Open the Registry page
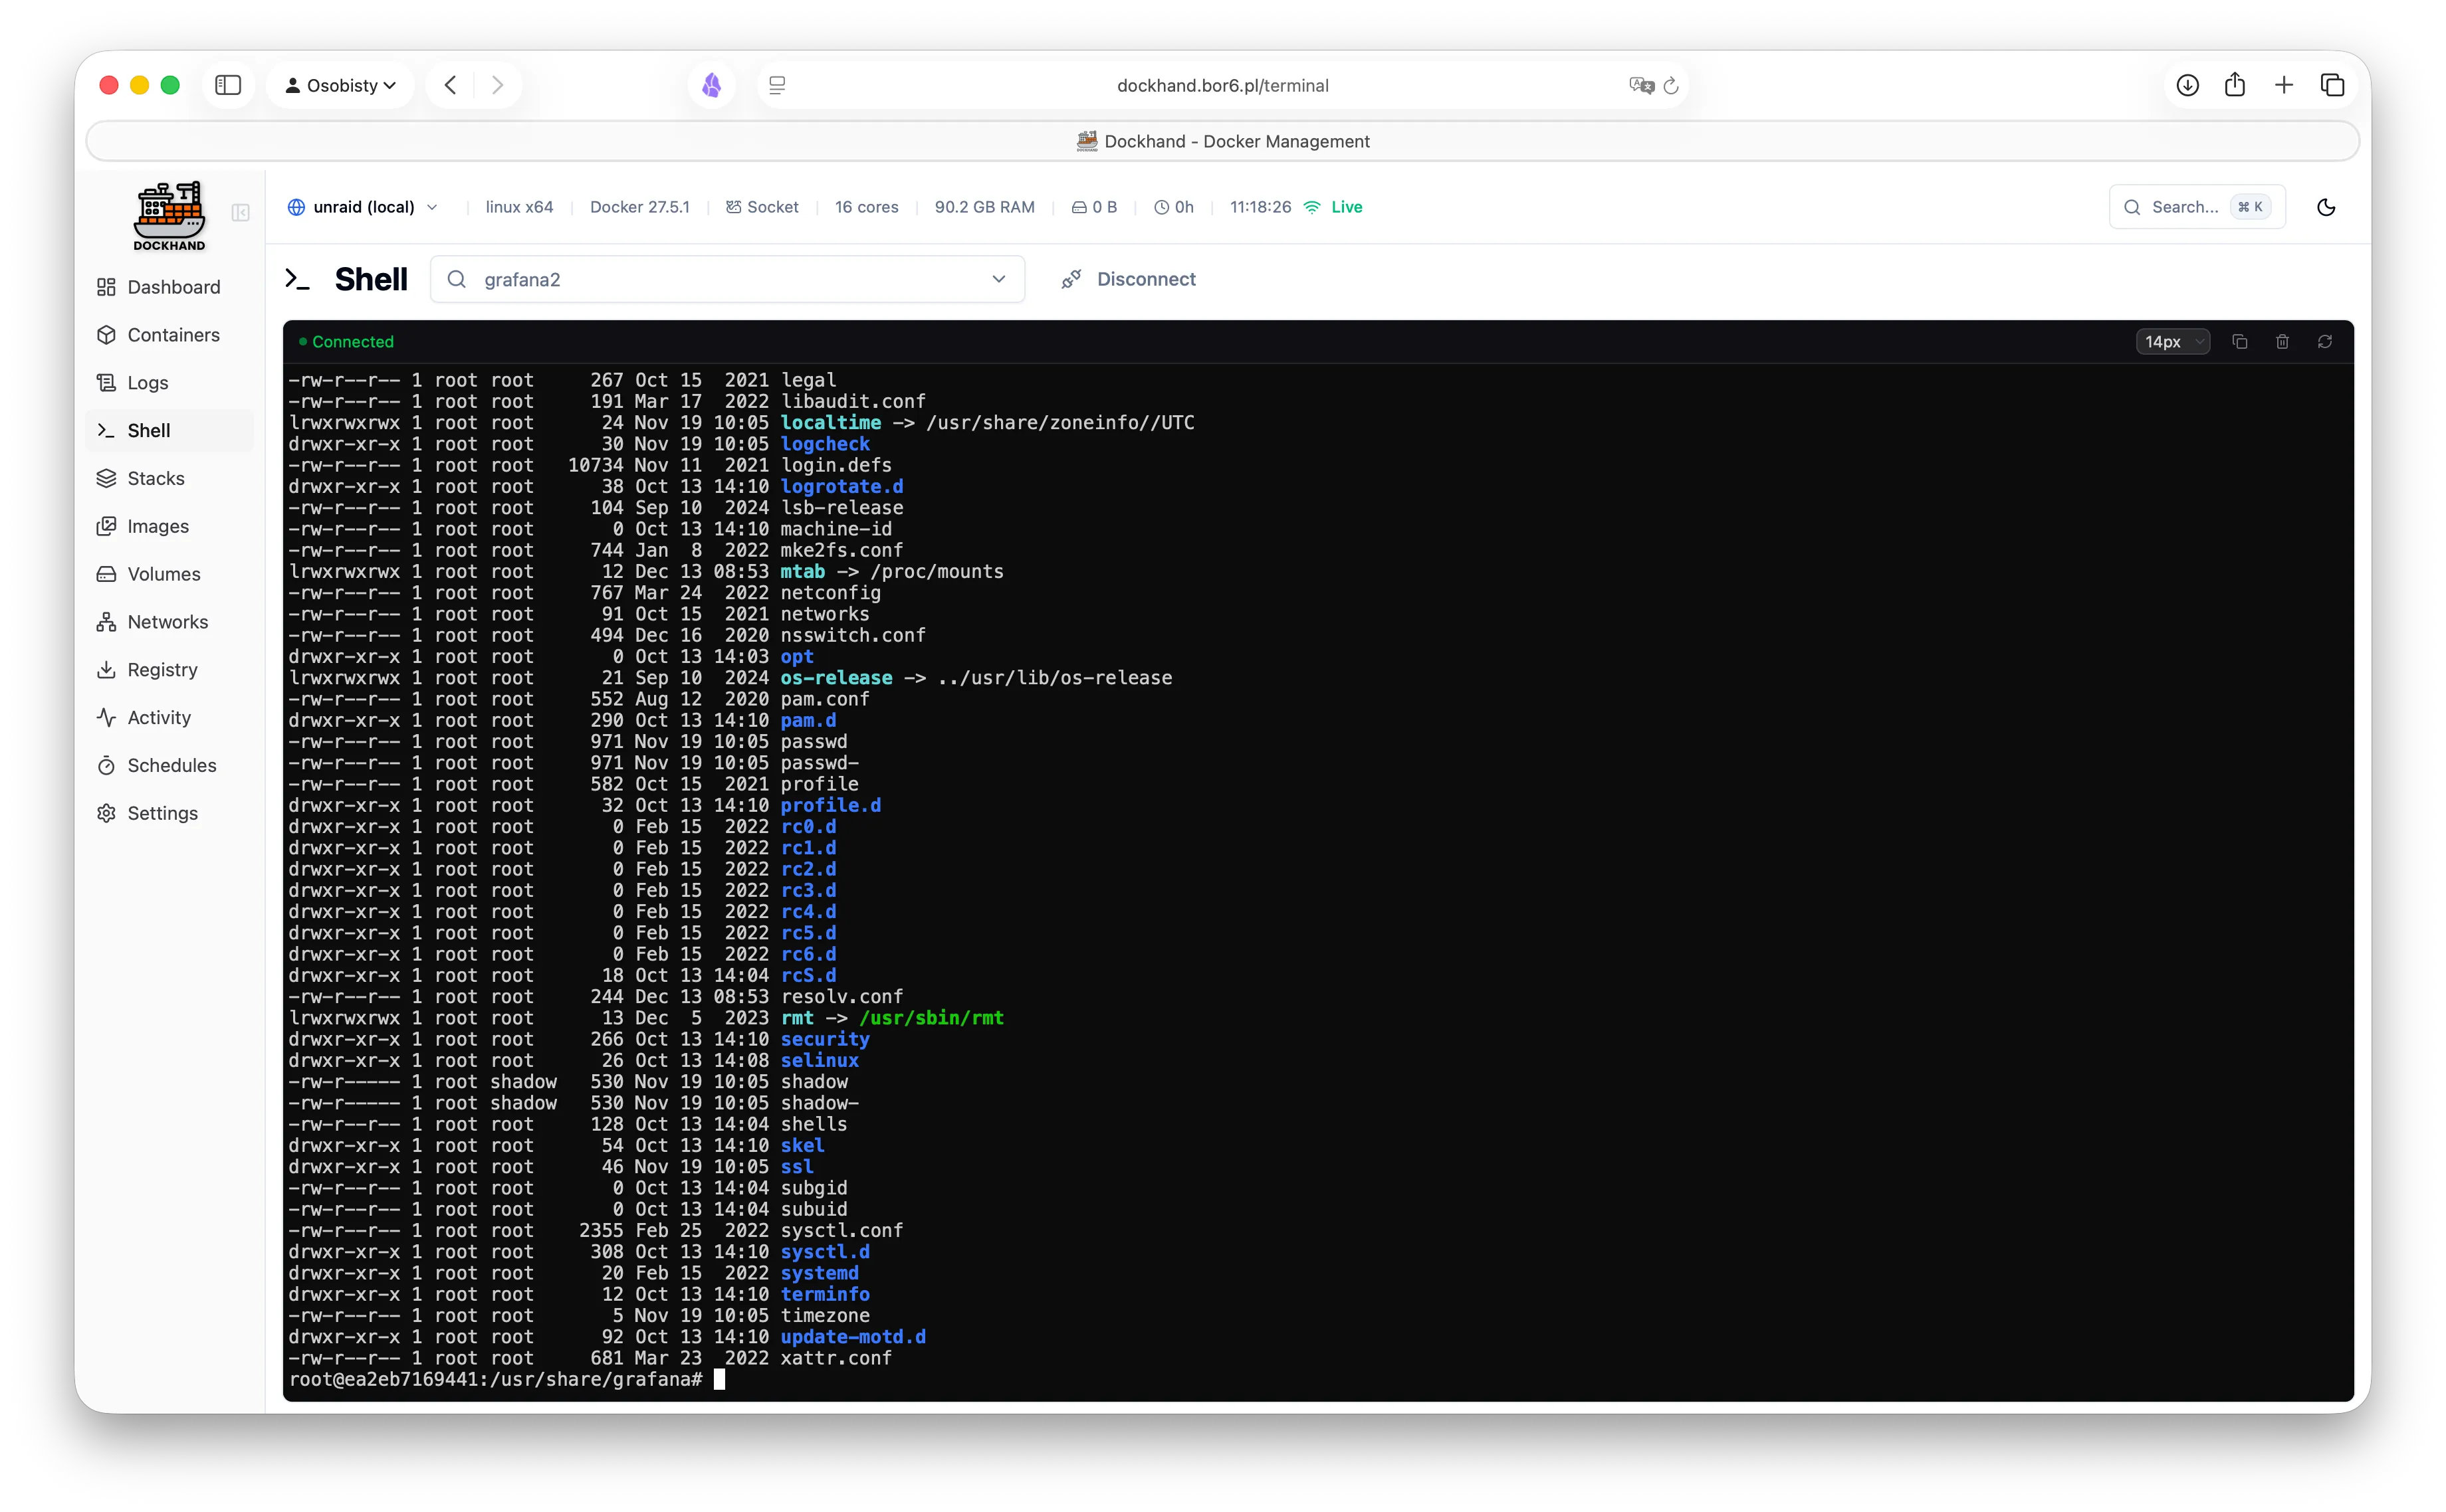Viewport: 2446px width, 1512px height. pos(162,670)
